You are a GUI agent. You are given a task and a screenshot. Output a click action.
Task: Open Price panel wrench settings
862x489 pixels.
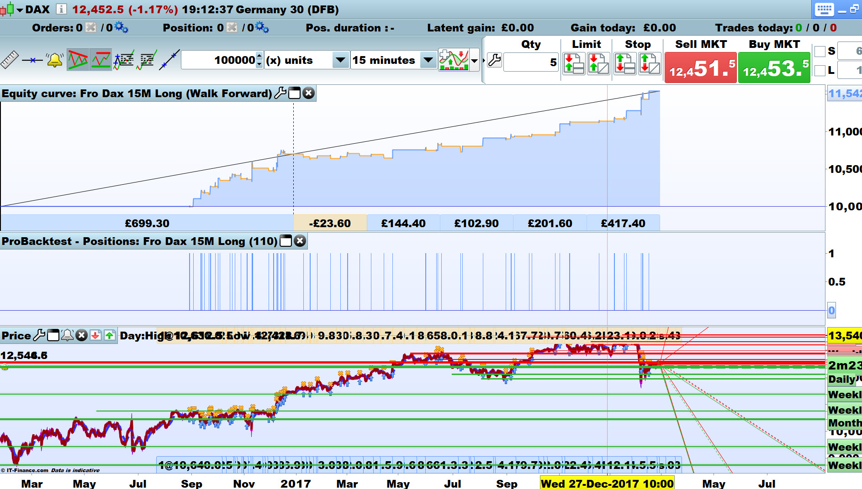(x=39, y=335)
